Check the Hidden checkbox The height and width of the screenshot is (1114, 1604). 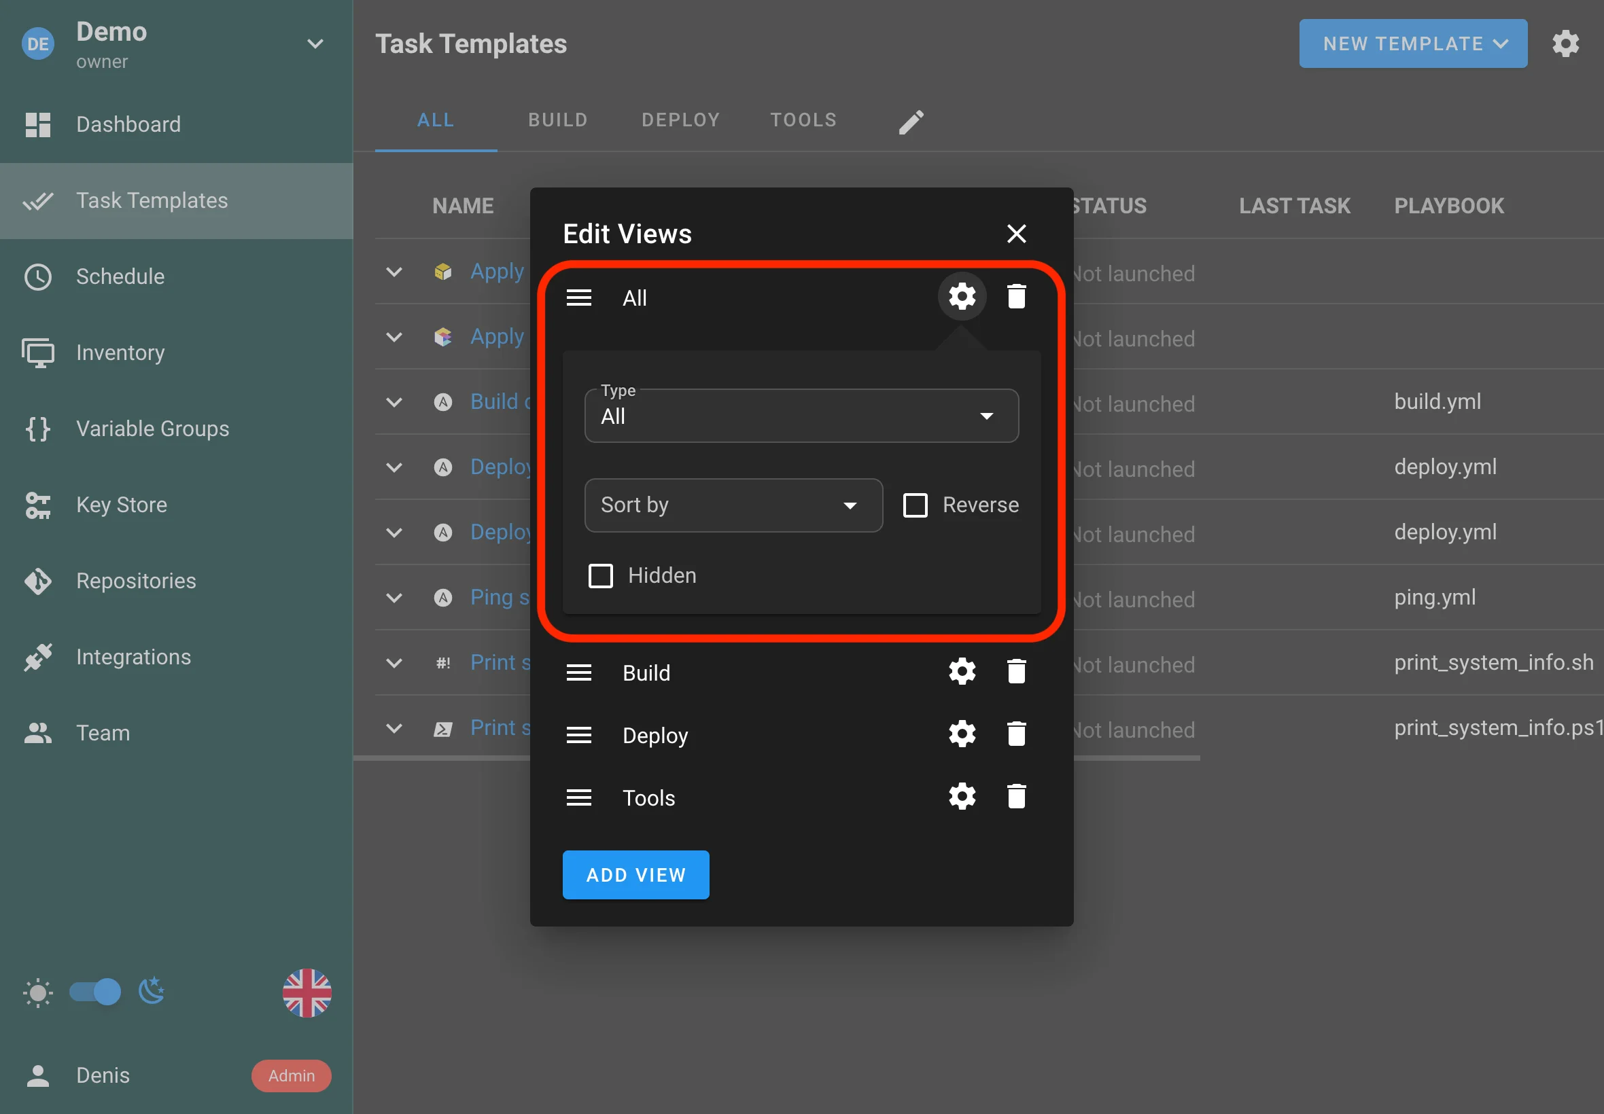(601, 576)
